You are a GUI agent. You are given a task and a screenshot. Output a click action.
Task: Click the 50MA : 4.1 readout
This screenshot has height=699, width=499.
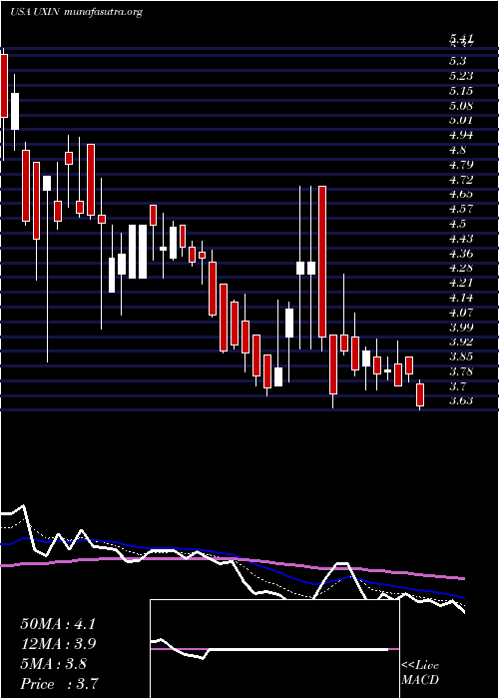click(x=58, y=624)
